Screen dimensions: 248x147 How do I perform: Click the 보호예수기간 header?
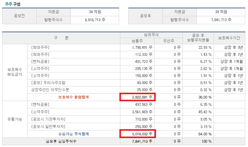(x=229, y=38)
